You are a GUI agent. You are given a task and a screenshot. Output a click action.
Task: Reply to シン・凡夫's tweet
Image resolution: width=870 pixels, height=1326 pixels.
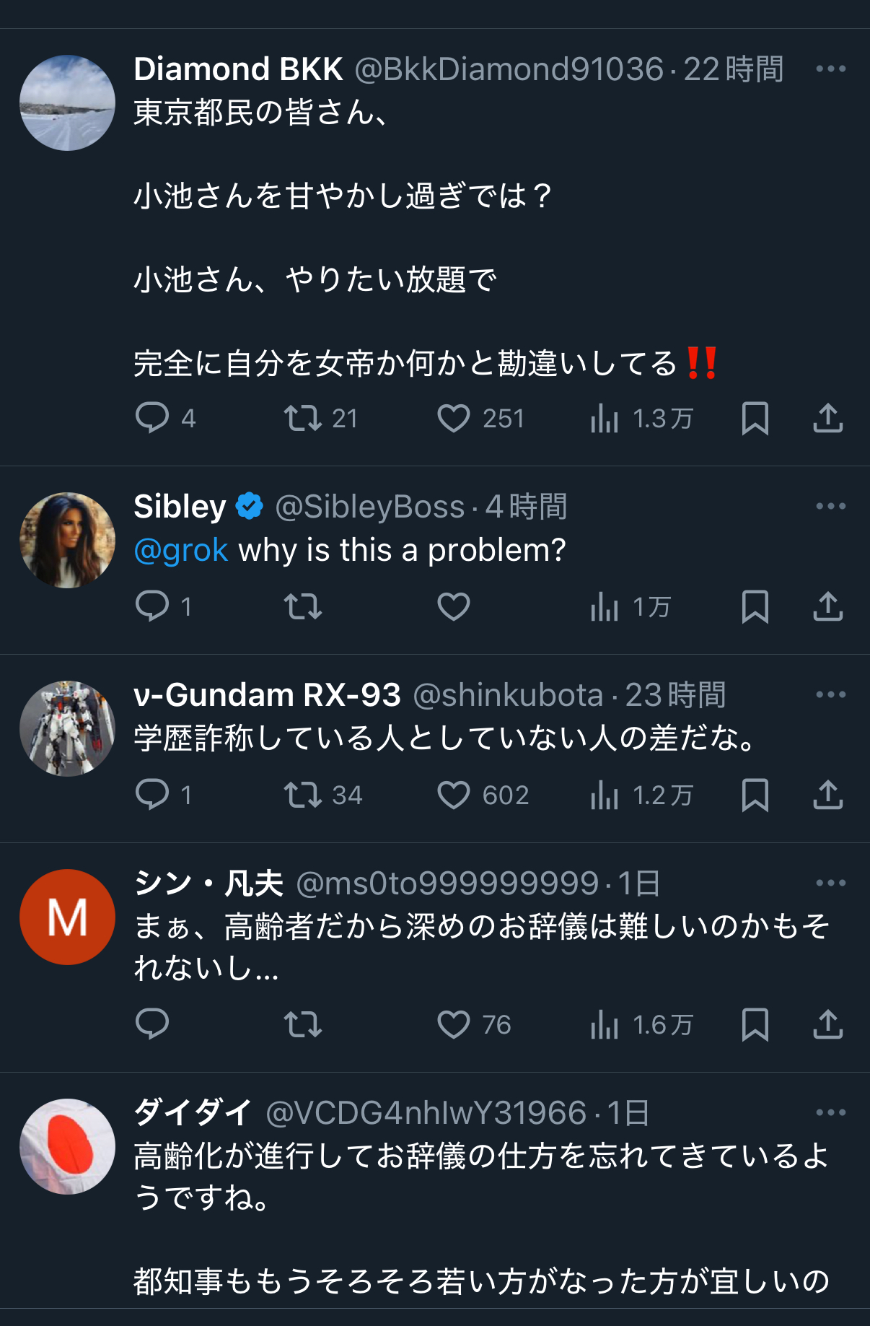pyautogui.click(x=152, y=1024)
